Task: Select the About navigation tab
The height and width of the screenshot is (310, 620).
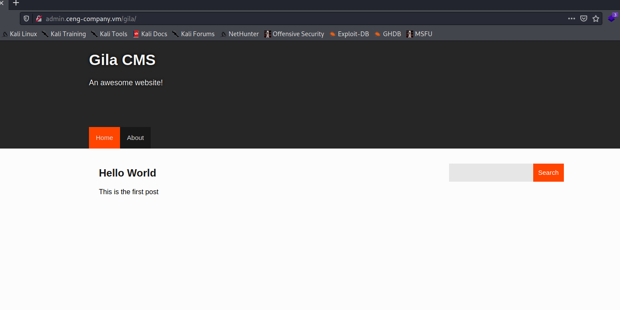Action: click(x=135, y=138)
